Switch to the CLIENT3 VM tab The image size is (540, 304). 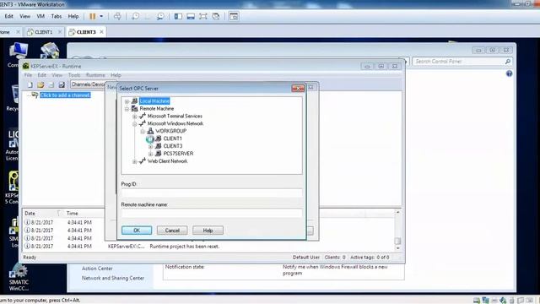tap(86, 32)
